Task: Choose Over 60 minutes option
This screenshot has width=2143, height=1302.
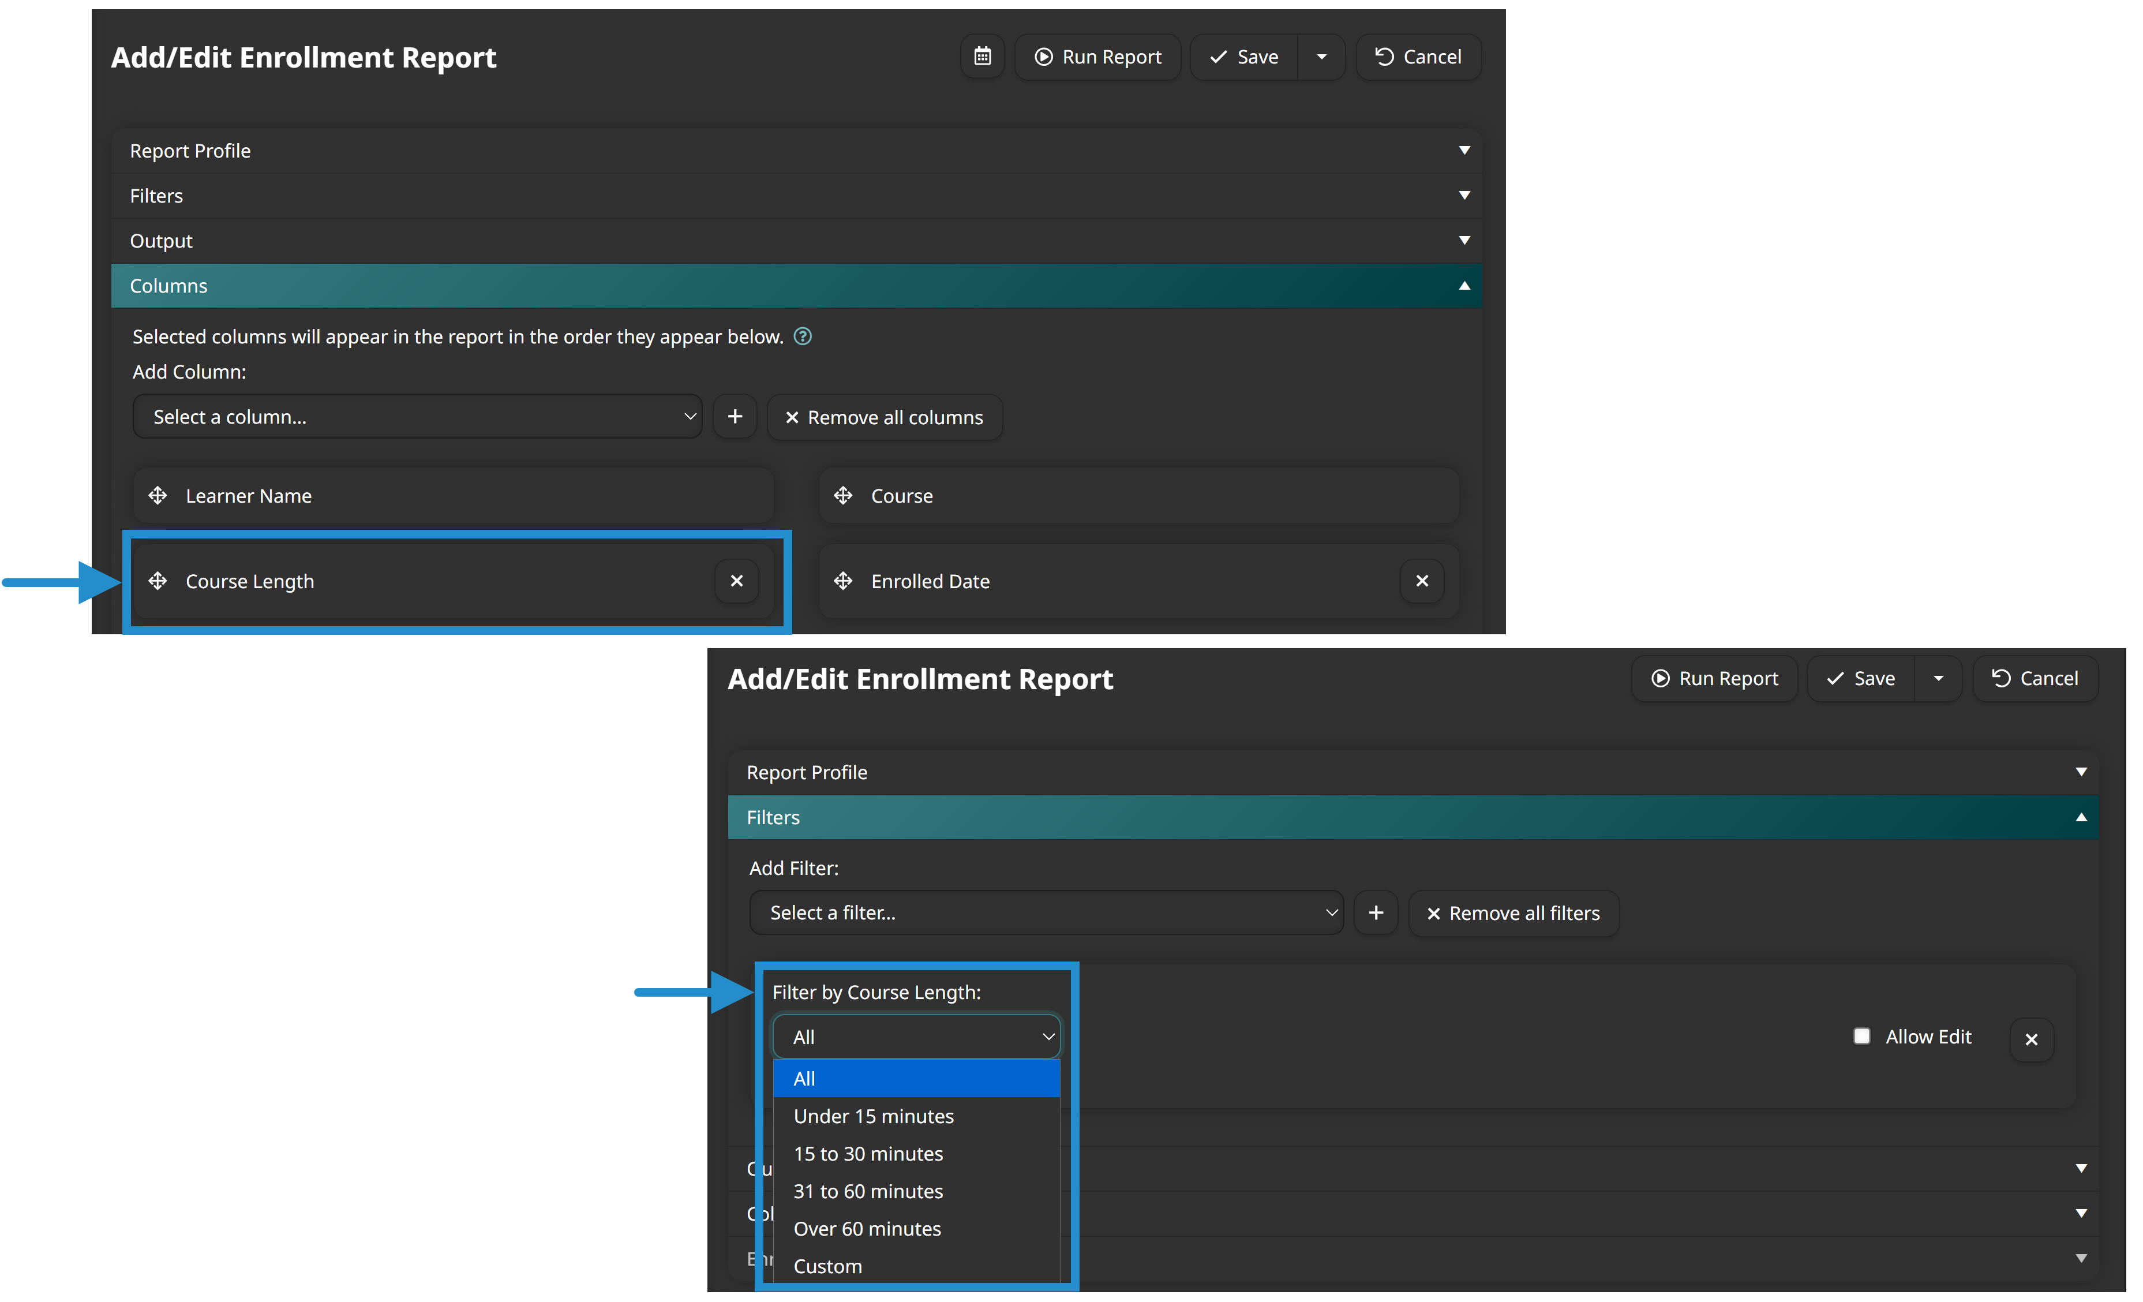Action: click(x=867, y=1229)
